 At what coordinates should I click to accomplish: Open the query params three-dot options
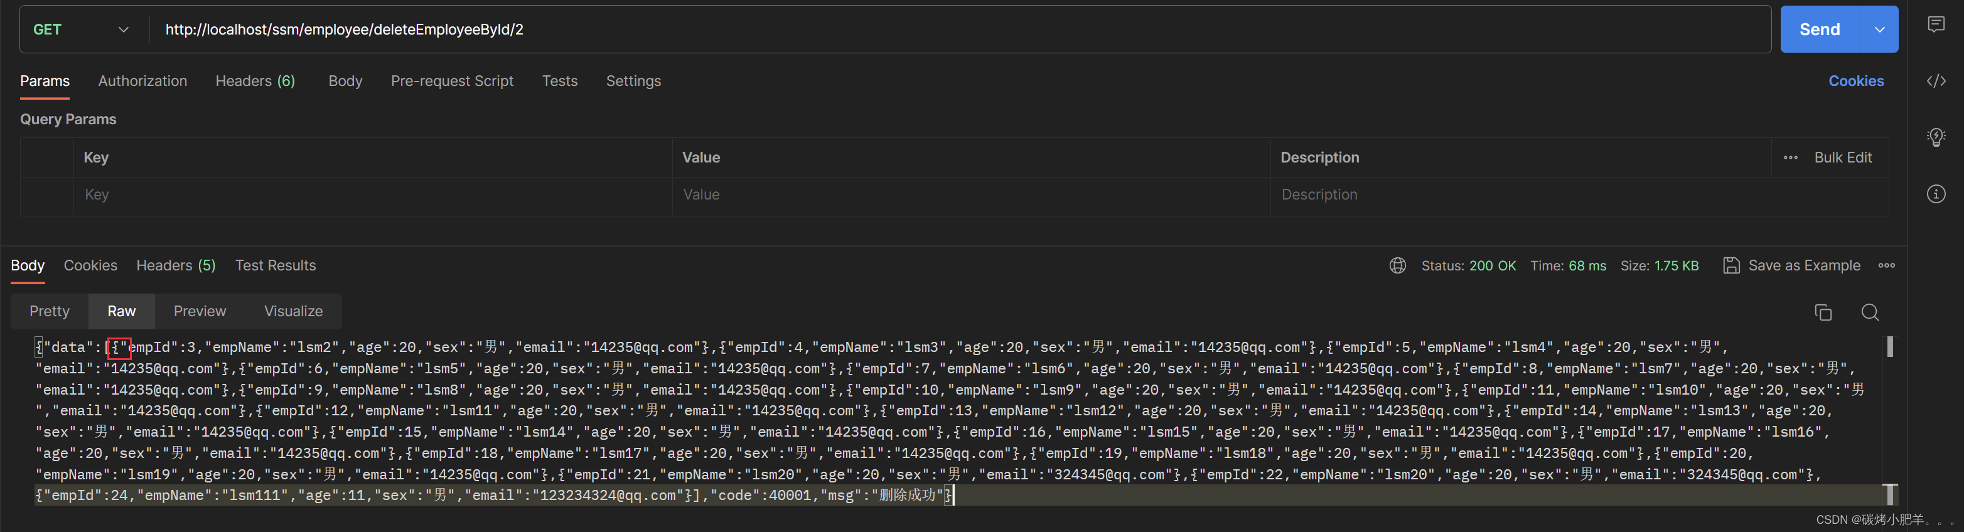pos(1790,157)
